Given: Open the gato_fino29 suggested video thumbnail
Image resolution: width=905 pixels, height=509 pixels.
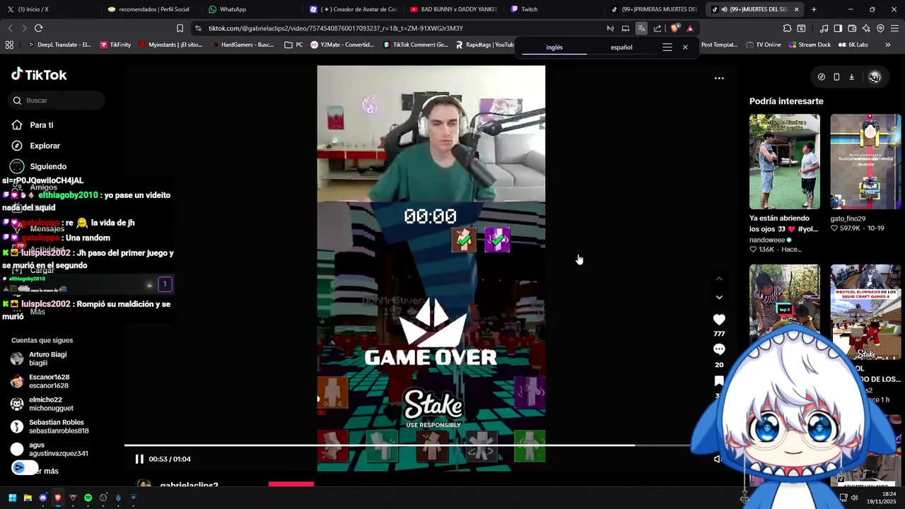Looking at the screenshot, I should pyautogui.click(x=865, y=161).
